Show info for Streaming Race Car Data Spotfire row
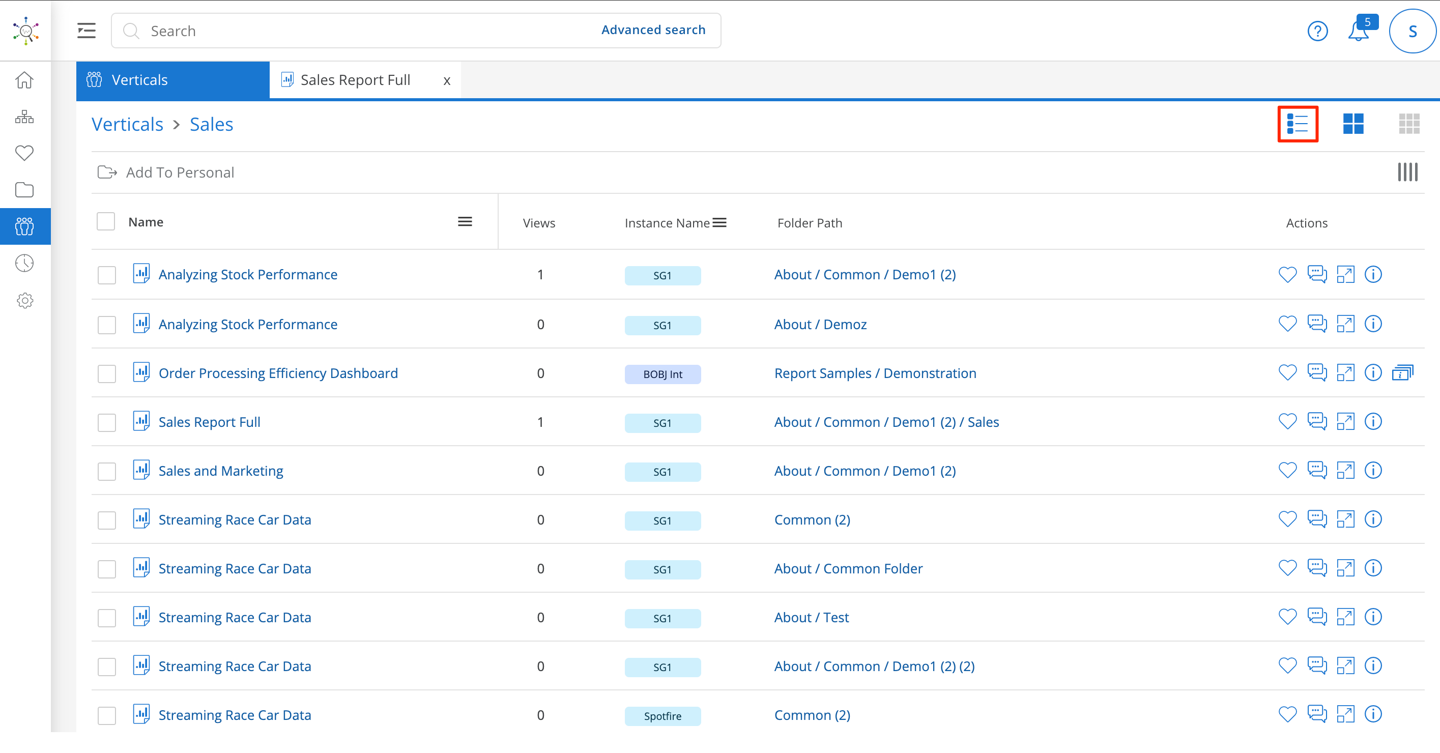1440x753 pixels. [1373, 714]
